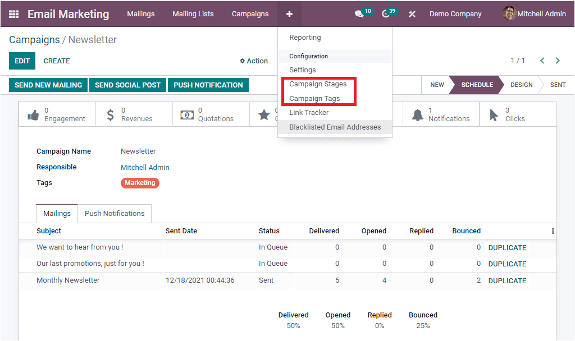The height and width of the screenshot is (341, 575).
Task: Click the red Marketing tag
Action: [x=140, y=183]
